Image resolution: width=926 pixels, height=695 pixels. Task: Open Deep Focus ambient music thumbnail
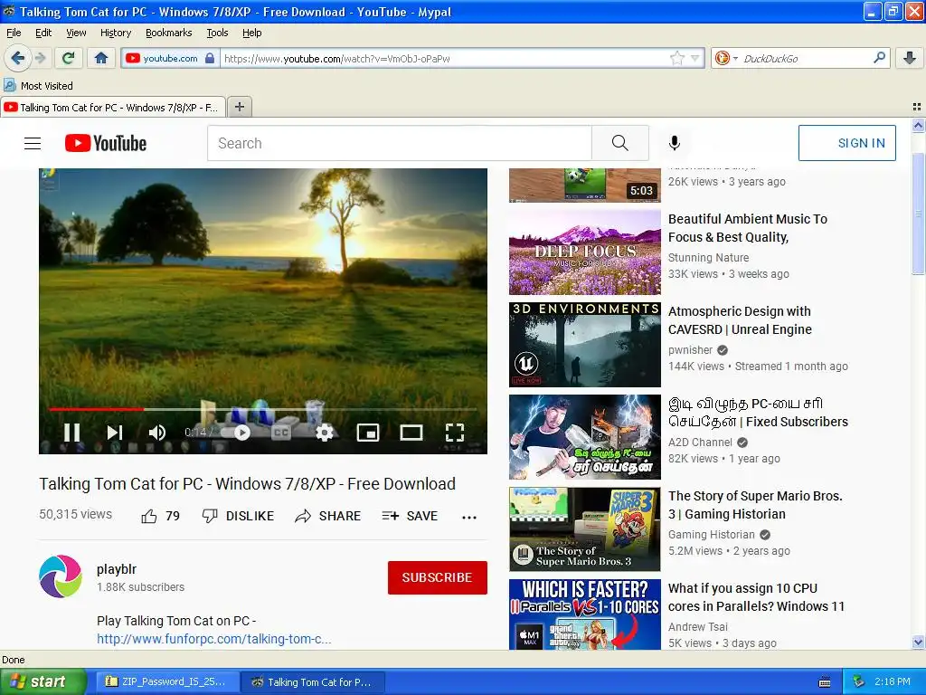(x=585, y=252)
